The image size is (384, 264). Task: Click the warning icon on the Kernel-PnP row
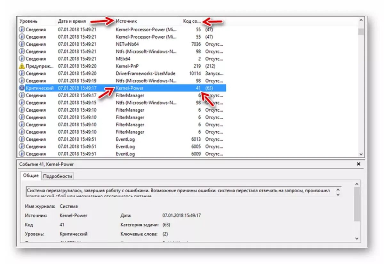pyautogui.click(x=22, y=66)
